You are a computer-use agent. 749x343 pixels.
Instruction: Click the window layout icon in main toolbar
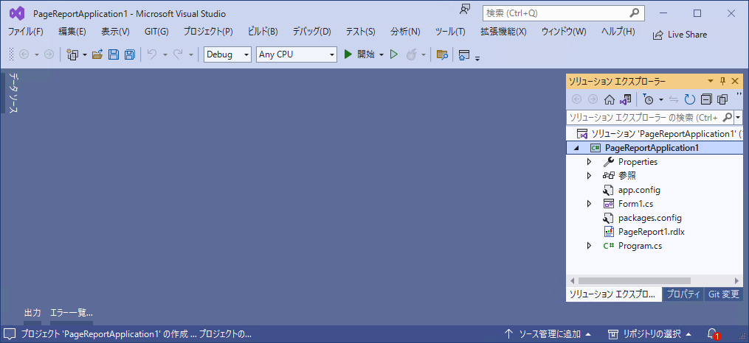coord(463,54)
